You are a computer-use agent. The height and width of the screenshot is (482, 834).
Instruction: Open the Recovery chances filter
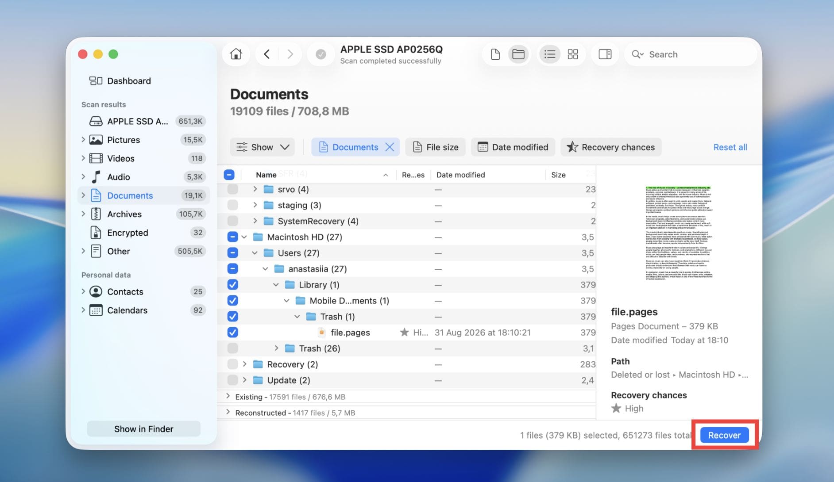[611, 147]
